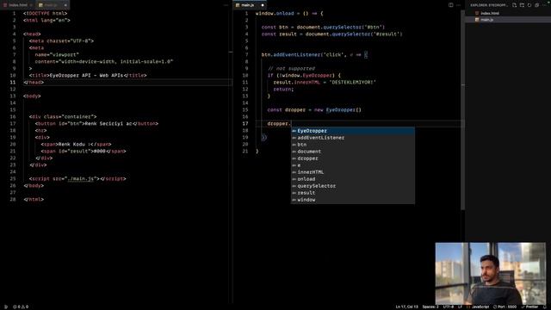
Task: Click the abc icon beside EyeDropper suggestion
Action: (294, 131)
